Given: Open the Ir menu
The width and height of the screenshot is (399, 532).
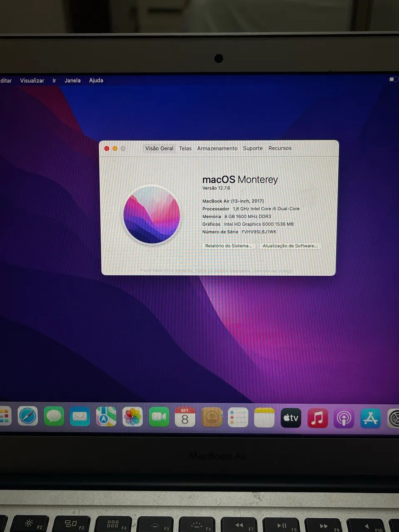Looking at the screenshot, I should click(54, 81).
